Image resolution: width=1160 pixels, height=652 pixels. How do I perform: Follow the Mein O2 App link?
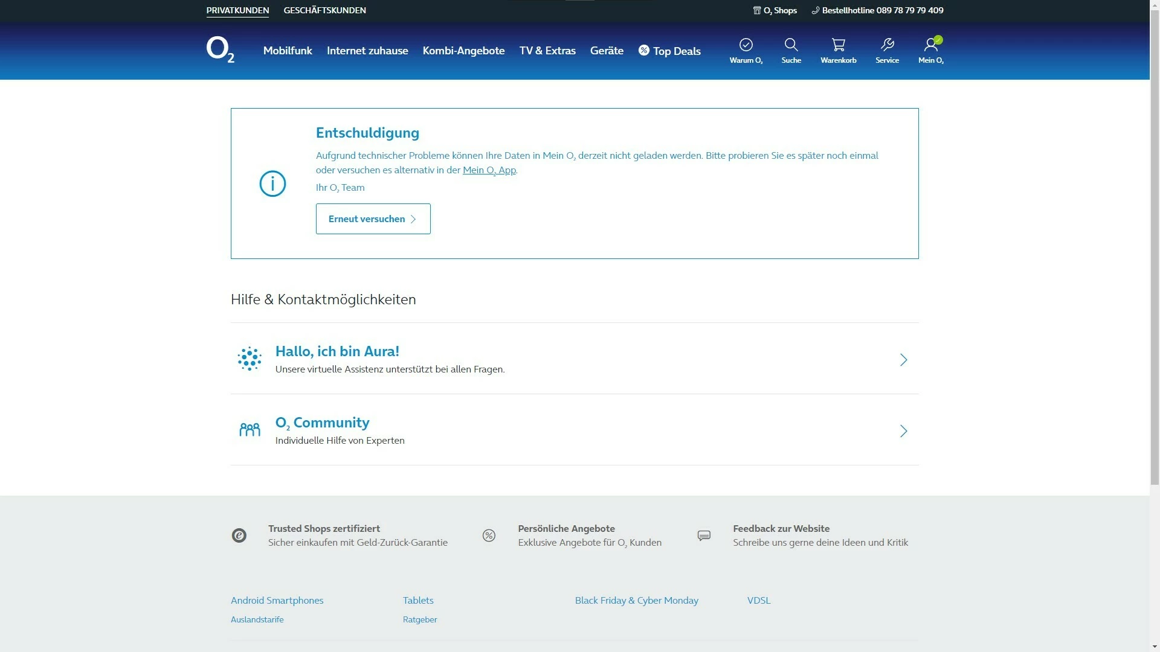(x=489, y=170)
